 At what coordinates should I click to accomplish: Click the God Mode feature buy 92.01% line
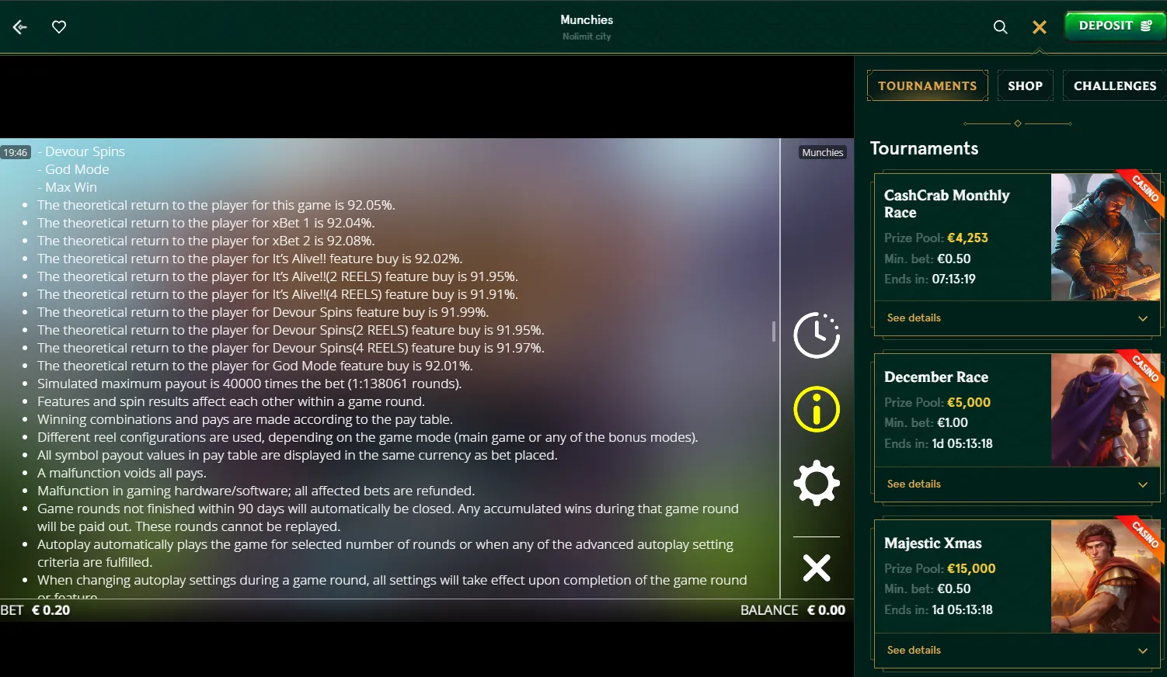pos(255,366)
